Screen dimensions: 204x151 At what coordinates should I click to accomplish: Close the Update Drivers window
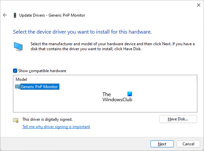click(199, 5)
